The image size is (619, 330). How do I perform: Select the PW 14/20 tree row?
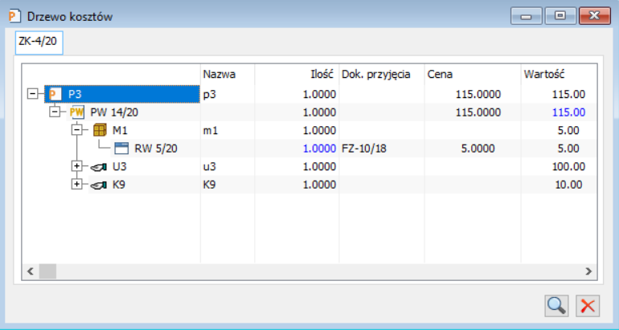(x=114, y=112)
